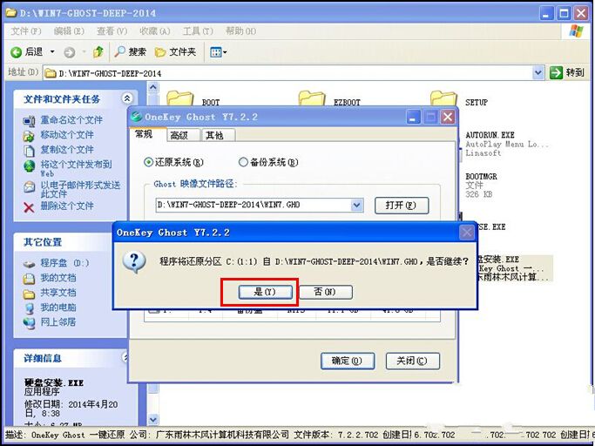Open the Views (查看) toolbar dropdown
The height and width of the screenshot is (446, 595).
click(219, 52)
